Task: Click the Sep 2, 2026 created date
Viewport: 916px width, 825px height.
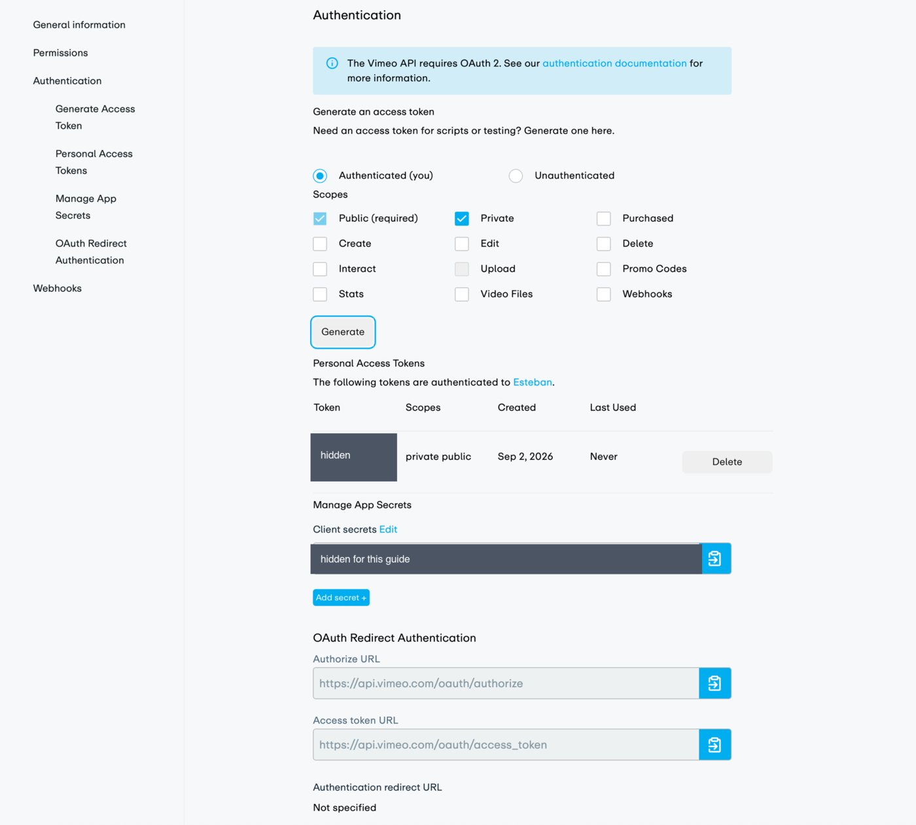Action: (525, 457)
